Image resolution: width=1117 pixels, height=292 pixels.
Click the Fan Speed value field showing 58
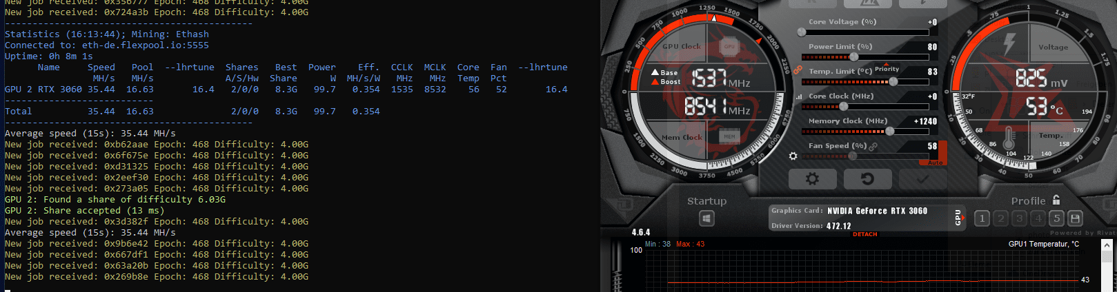[932, 146]
